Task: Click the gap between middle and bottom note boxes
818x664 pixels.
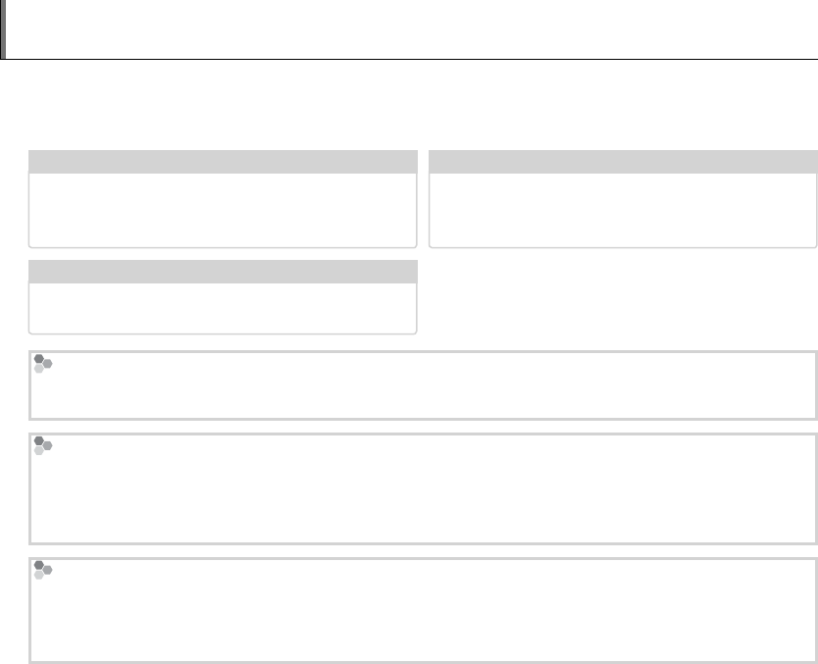Action: click(x=424, y=551)
